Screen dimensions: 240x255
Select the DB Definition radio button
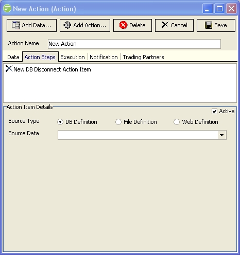click(x=60, y=122)
